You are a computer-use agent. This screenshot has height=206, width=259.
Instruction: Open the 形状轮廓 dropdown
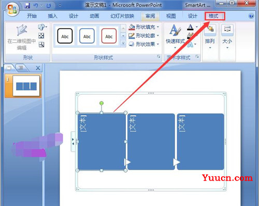[x=144, y=36]
